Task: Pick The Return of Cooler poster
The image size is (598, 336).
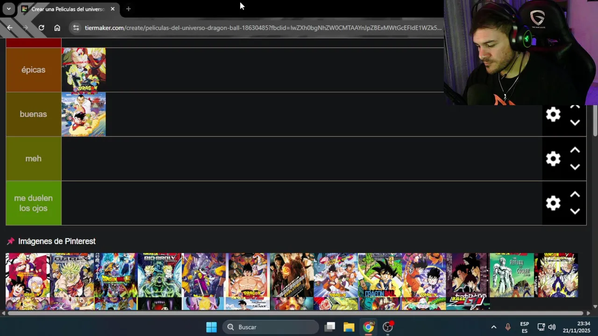Action: [x=512, y=275]
